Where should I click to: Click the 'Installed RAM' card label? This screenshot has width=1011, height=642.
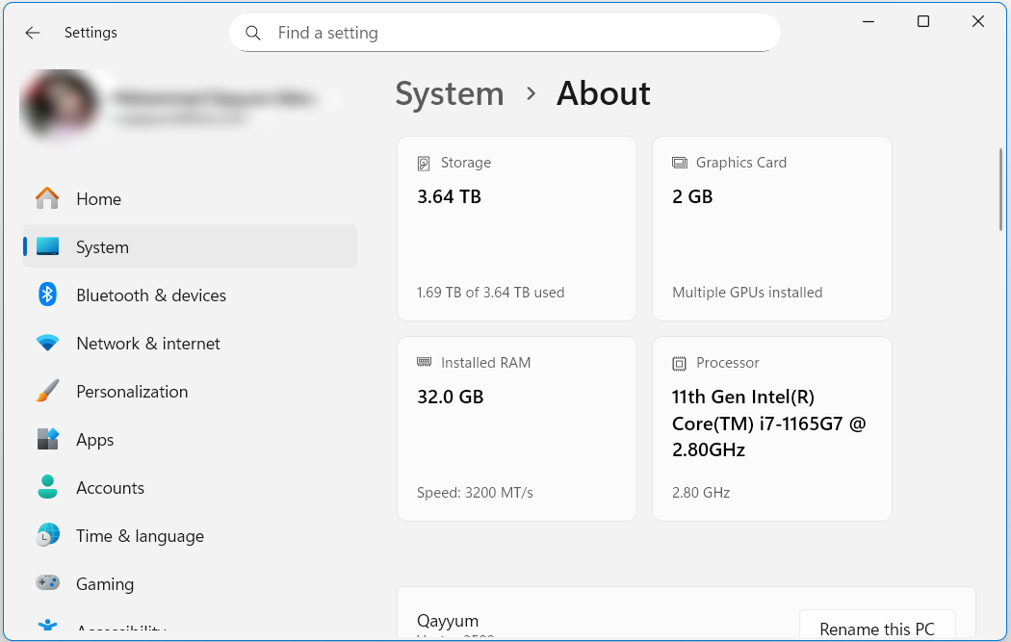pyautogui.click(x=486, y=362)
